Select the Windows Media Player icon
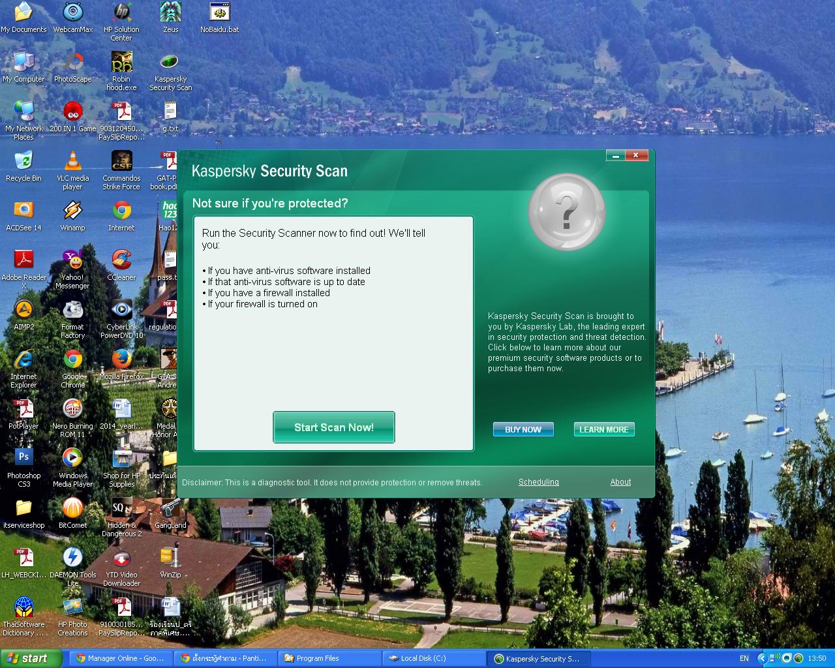The width and height of the screenshot is (835, 668). (73, 468)
